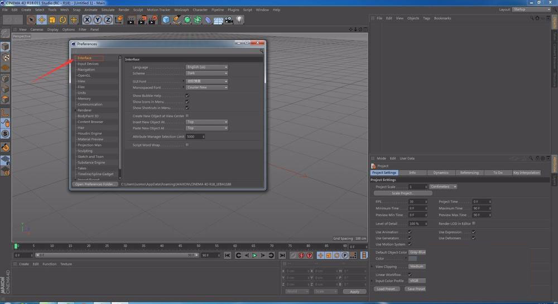Switch to Model mode cube icon
Image resolution: width=558 pixels, height=304 pixels.
(6, 47)
